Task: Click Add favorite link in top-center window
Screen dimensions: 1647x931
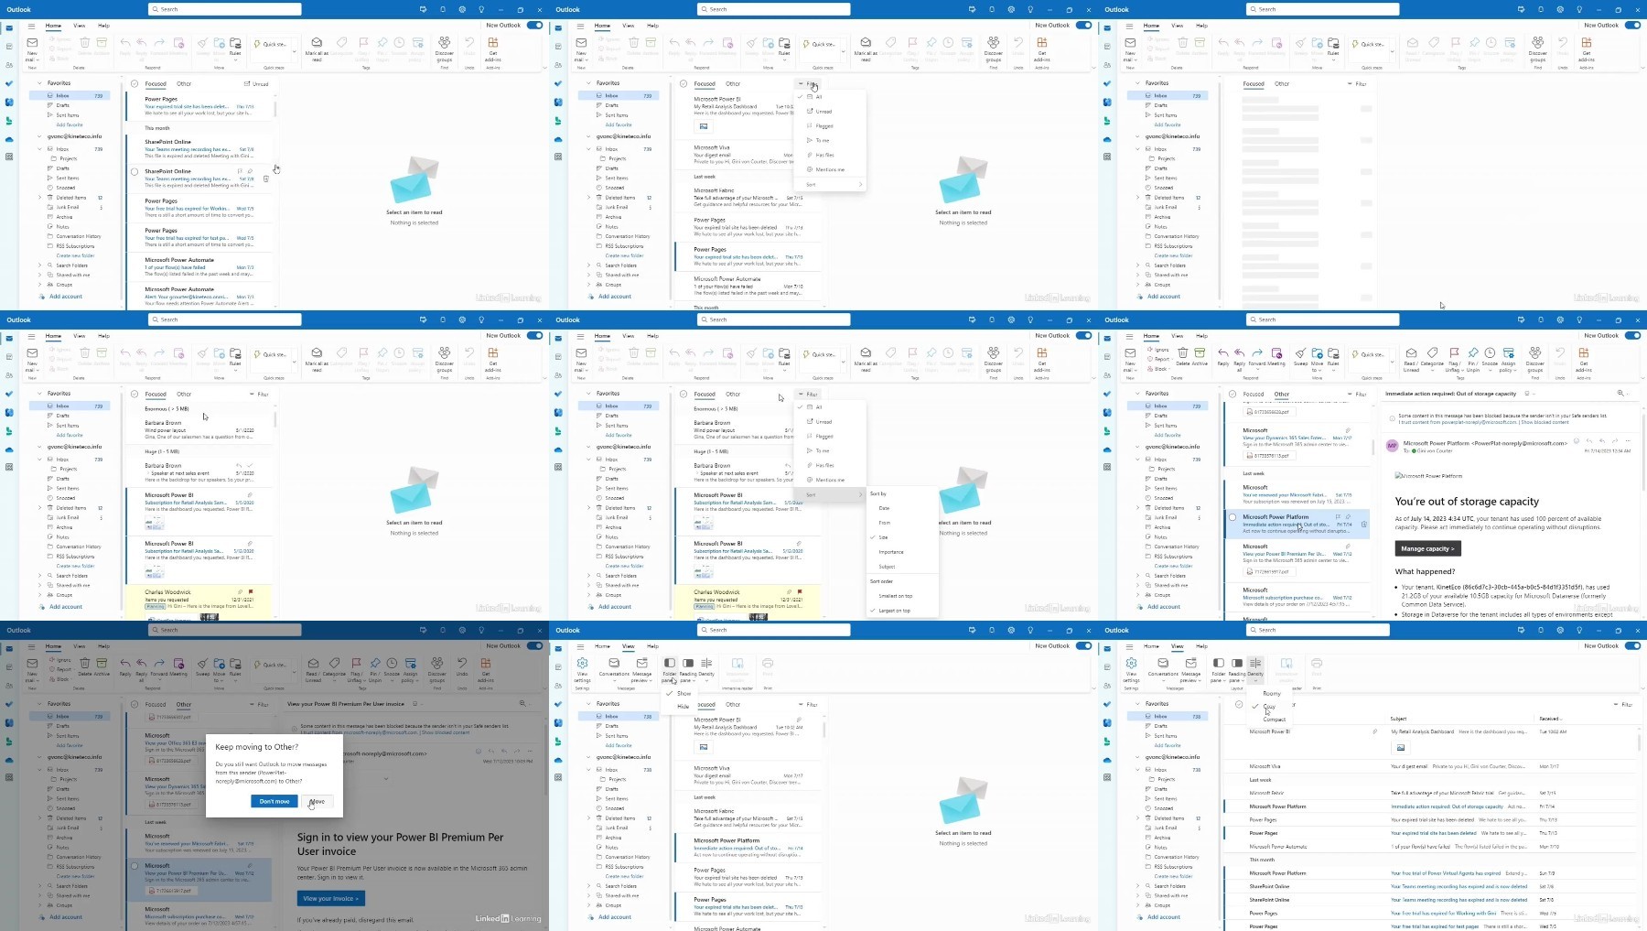Action: tap(618, 124)
